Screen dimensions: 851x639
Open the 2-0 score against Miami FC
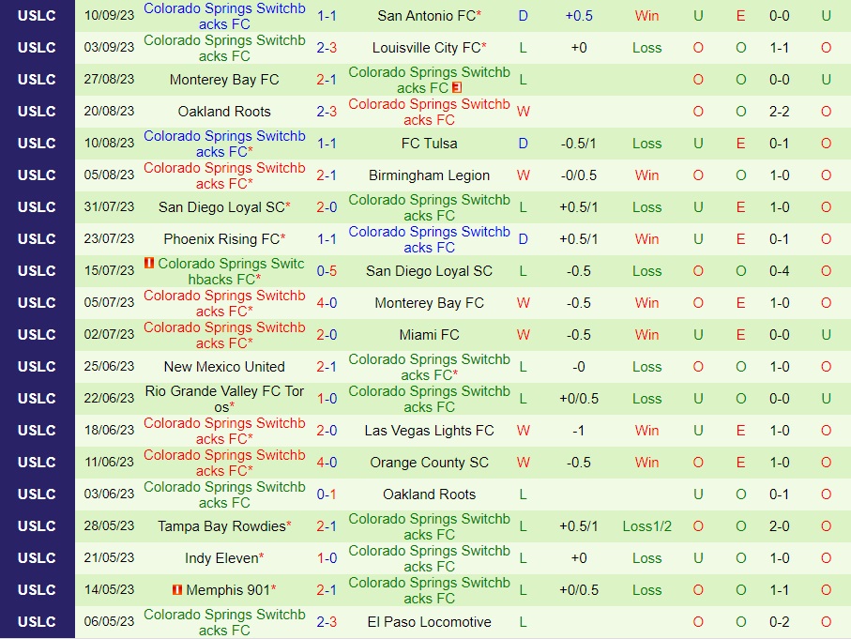(x=327, y=335)
